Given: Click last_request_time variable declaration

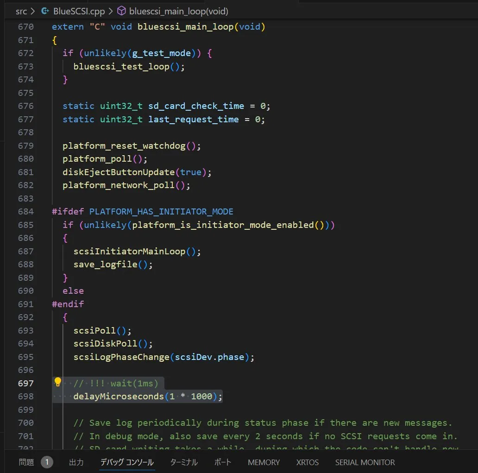Looking at the screenshot, I should pyautogui.click(x=193, y=119).
